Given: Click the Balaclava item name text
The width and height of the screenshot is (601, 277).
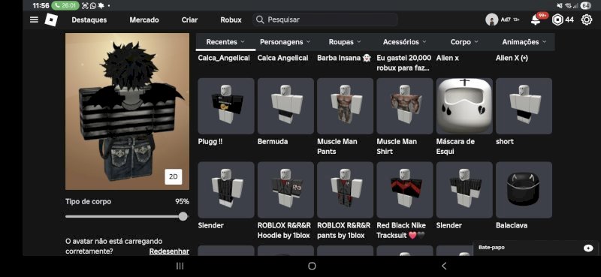Looking at the screenshot, I should tap(512, 225).
